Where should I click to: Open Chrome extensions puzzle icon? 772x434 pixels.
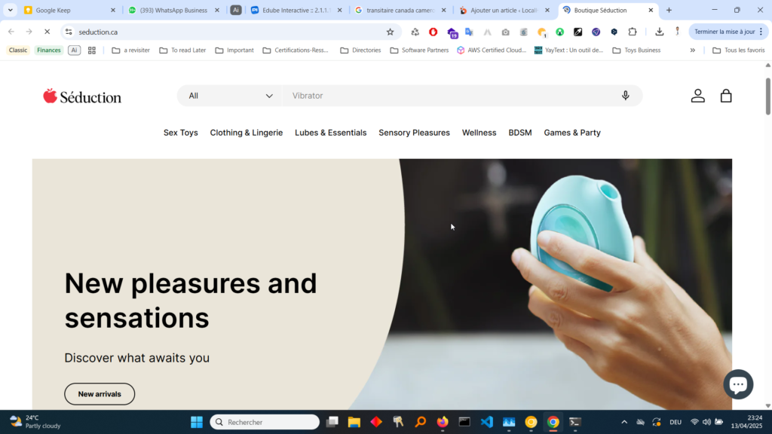tap(633, 32)
